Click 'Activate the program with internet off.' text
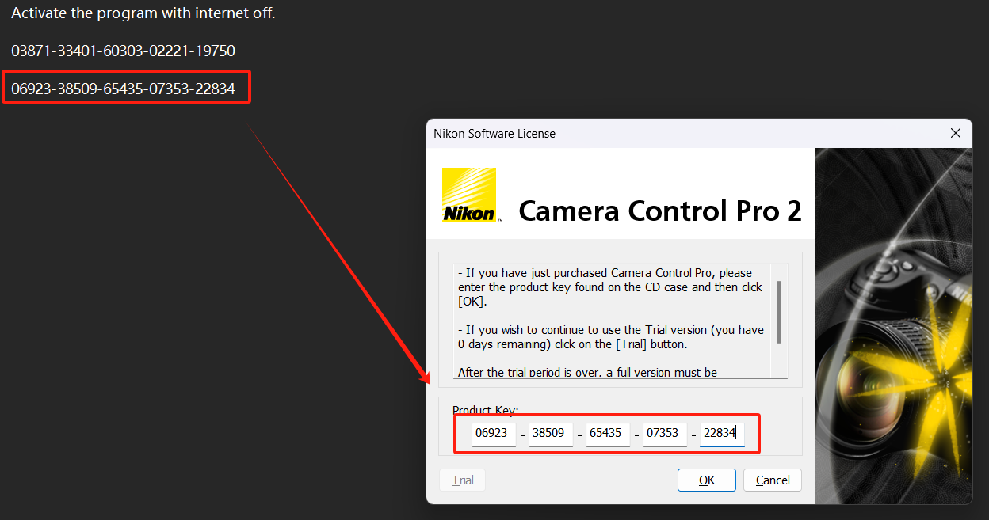 point(143,13)
